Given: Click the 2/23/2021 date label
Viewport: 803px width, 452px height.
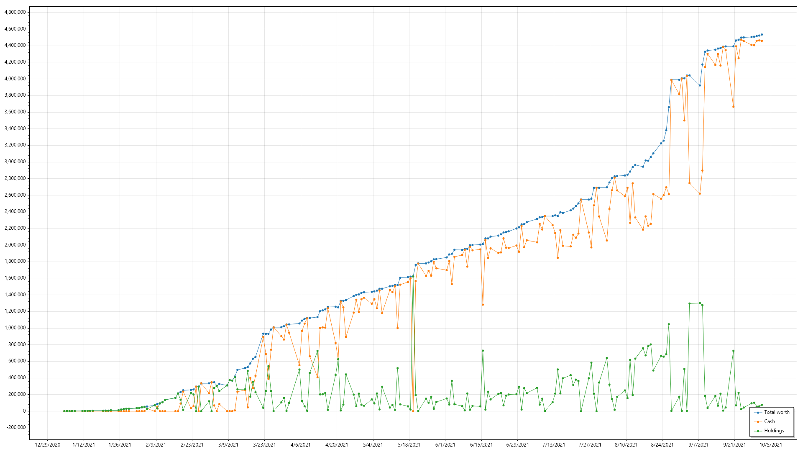Looking at the screenshot, I should (192, 445).
